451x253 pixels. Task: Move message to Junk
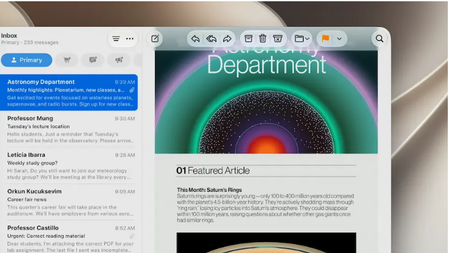coord(277,38)
